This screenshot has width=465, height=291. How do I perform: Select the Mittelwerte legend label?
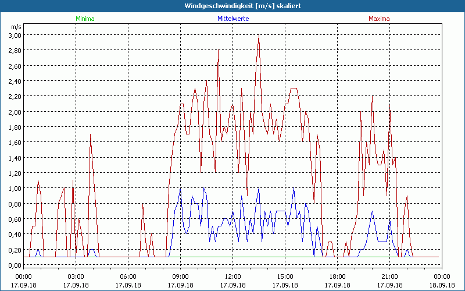tap(233, 19)
